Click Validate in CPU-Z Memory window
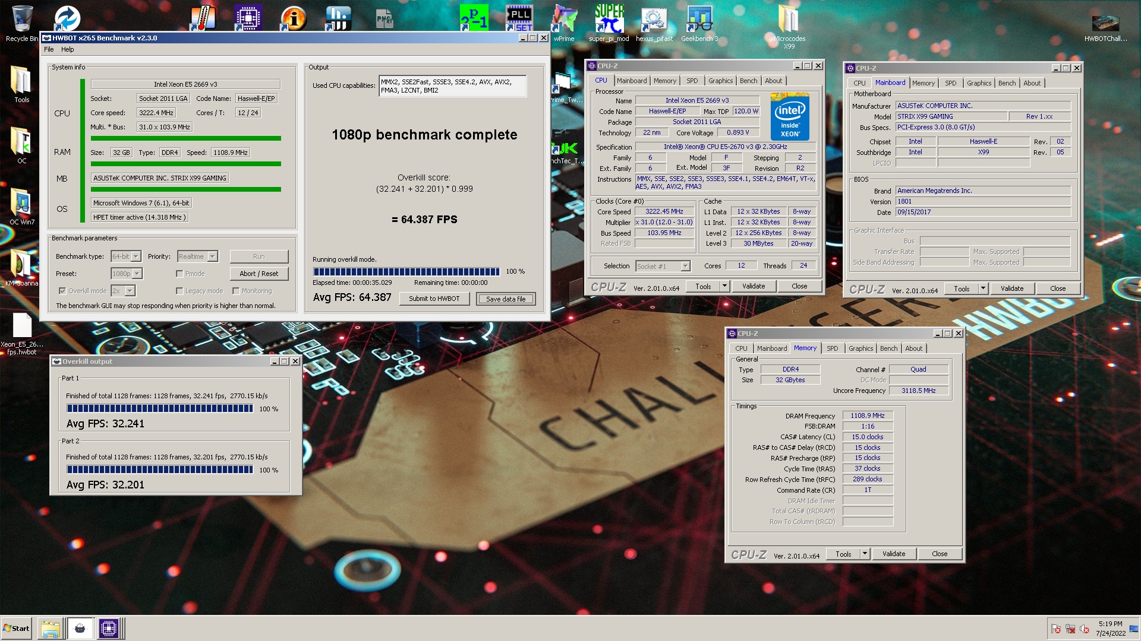This screenshot has height=641, width=1141. 893,554
